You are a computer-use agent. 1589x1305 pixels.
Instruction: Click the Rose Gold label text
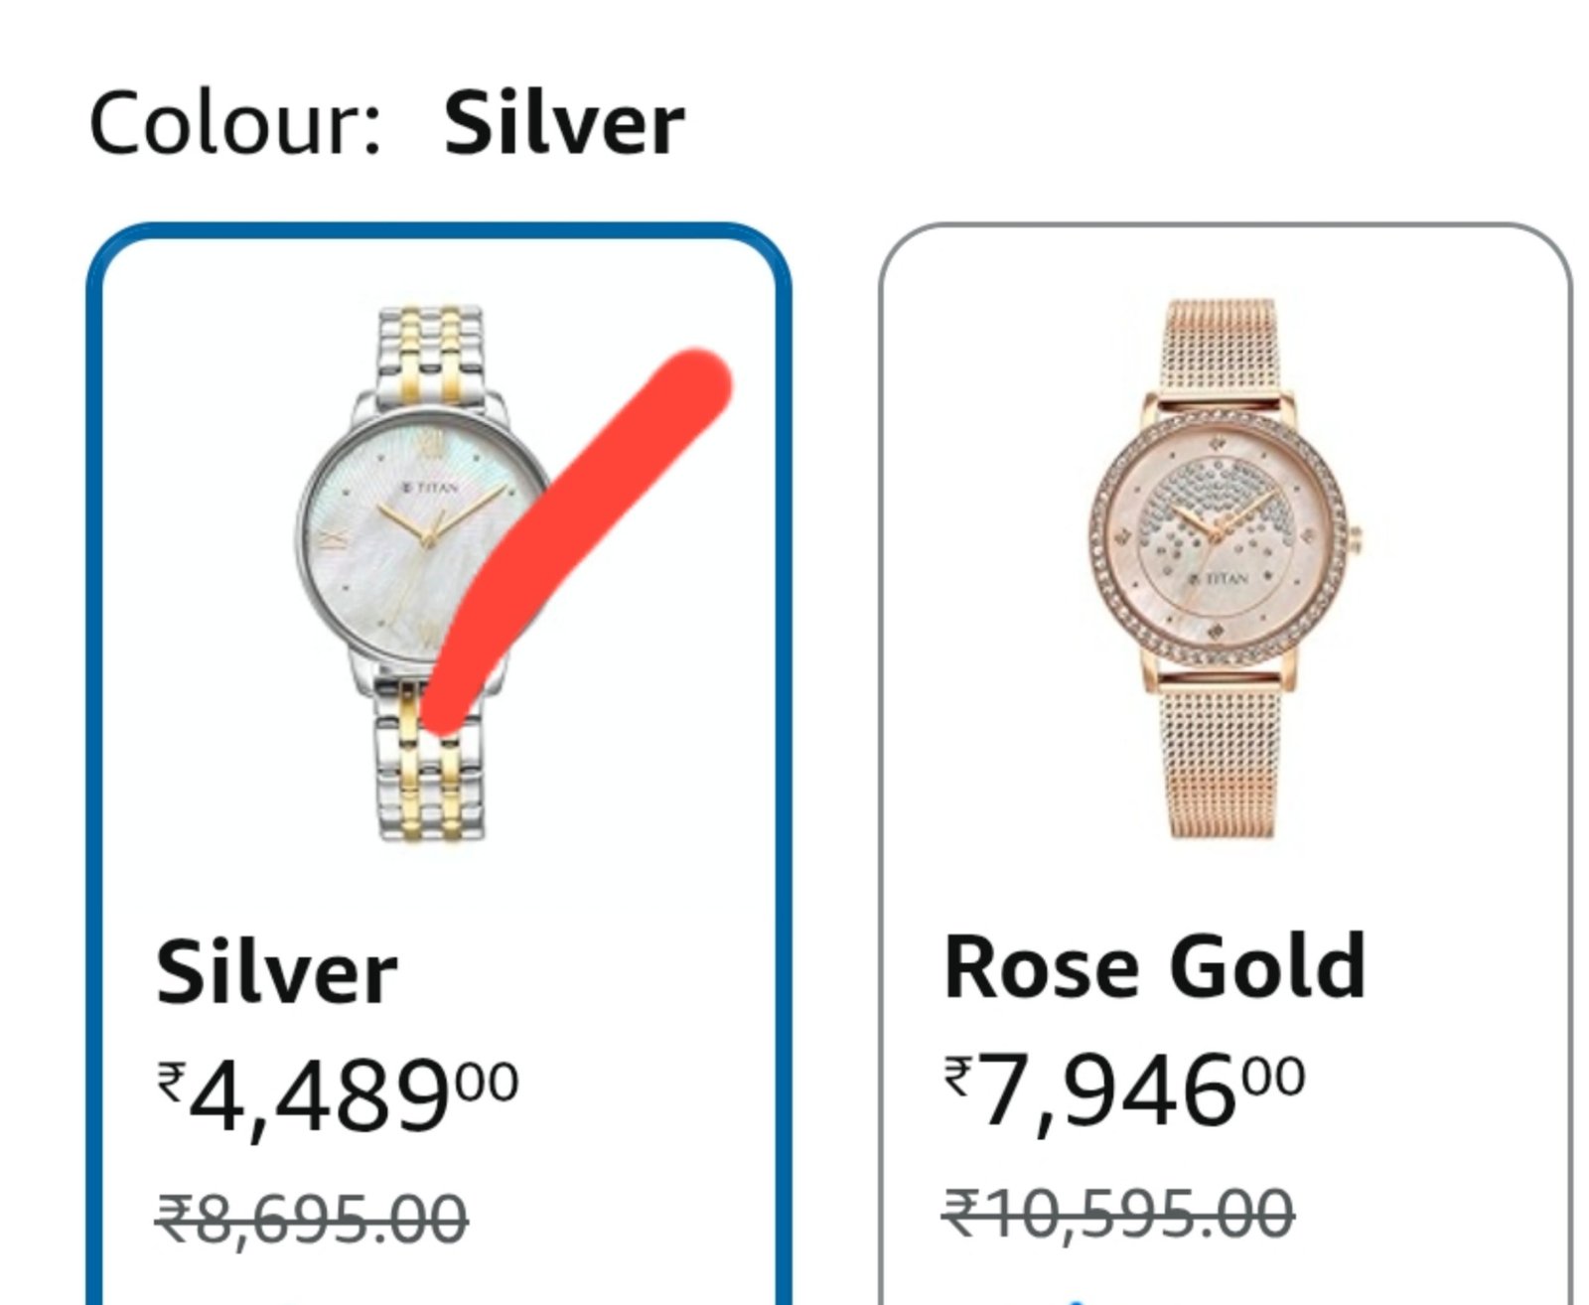point(1155,965)
